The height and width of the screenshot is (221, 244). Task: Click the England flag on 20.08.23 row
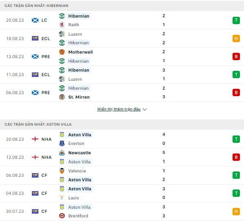(35, 139)
